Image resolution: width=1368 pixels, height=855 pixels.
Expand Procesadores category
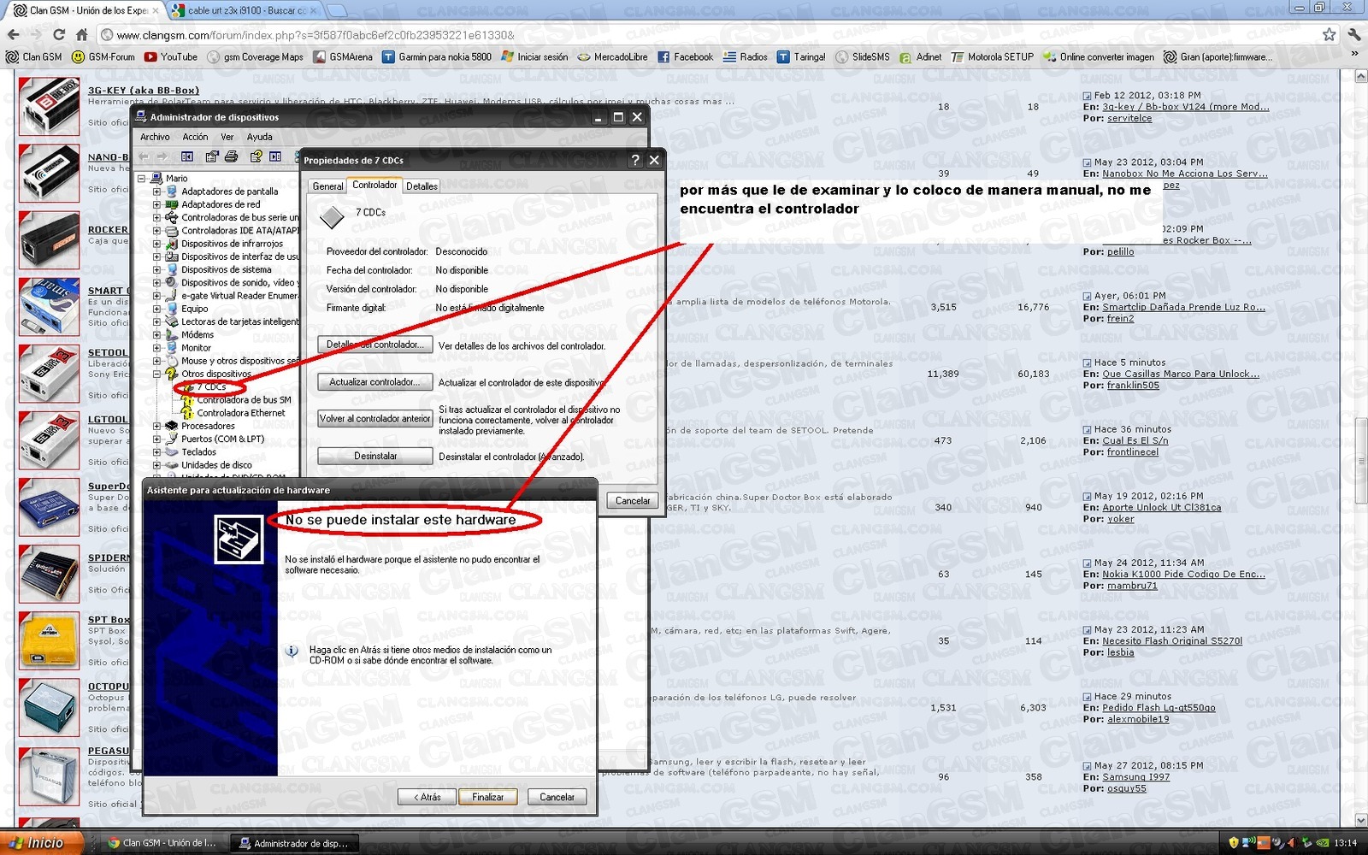[156, 426]
